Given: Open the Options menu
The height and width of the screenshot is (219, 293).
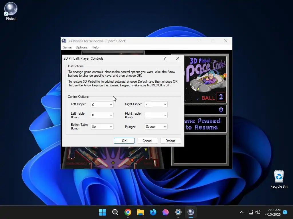Looking at the screenshot, I should click(x=82, y=47).
